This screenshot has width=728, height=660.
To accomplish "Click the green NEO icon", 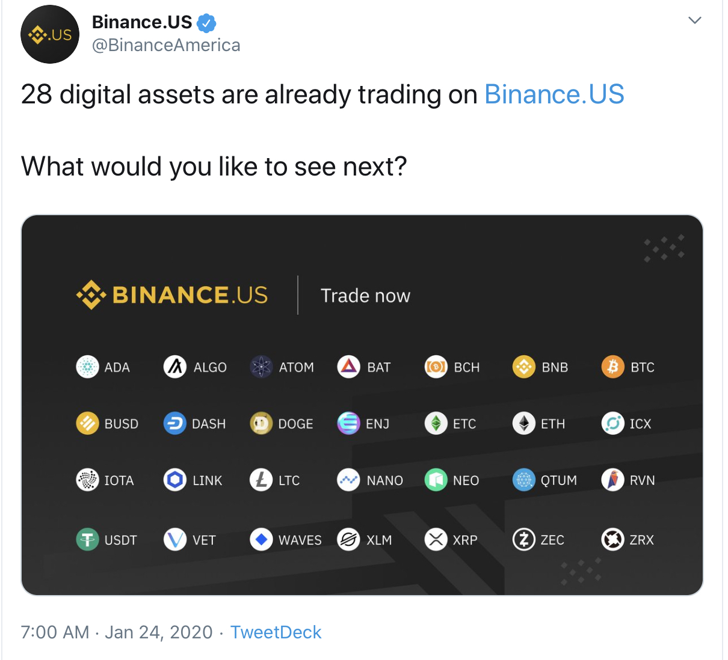I will point(436,480).
